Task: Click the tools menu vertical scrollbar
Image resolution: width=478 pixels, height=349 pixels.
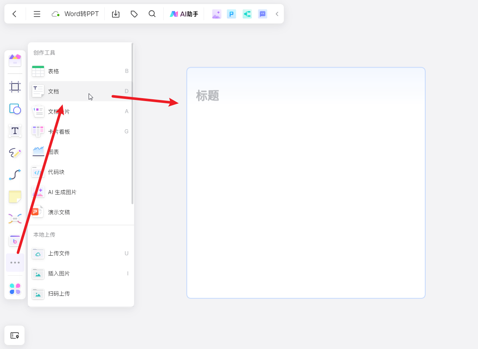Action: coord(132,125)
